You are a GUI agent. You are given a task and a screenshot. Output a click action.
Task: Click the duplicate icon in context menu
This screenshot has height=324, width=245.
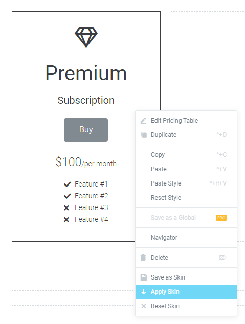point(144,135)
